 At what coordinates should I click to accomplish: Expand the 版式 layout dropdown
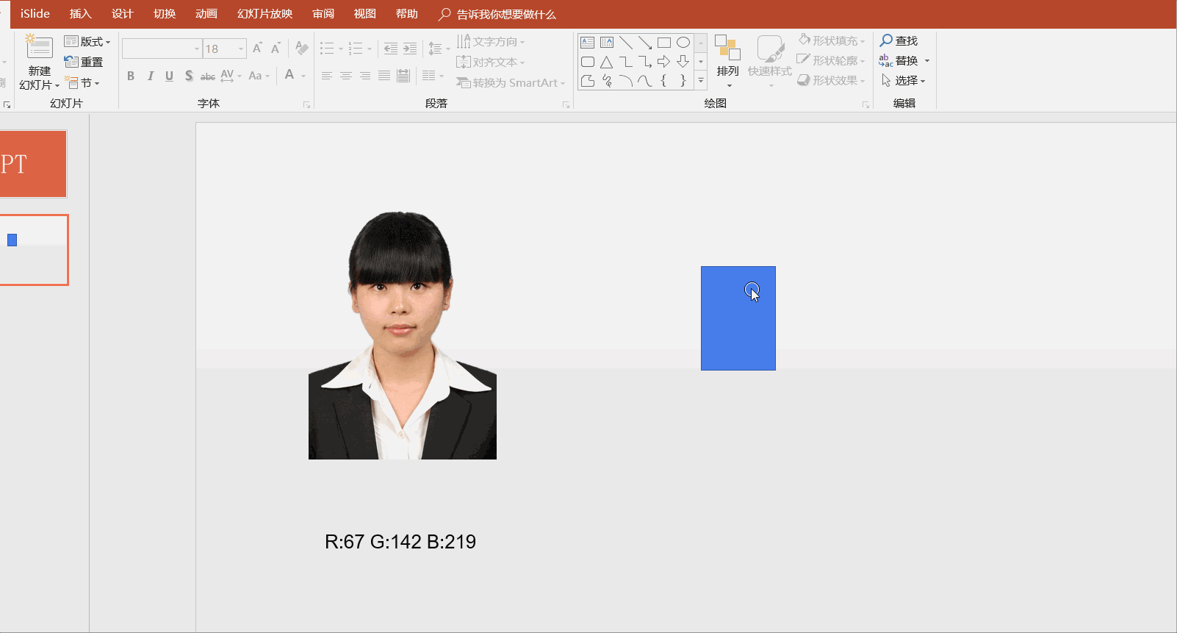point(107,42)
